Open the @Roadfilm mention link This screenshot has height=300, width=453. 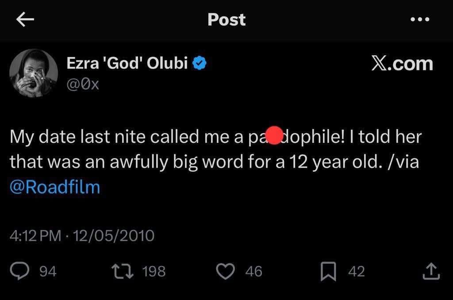click(x=55, y=187)
